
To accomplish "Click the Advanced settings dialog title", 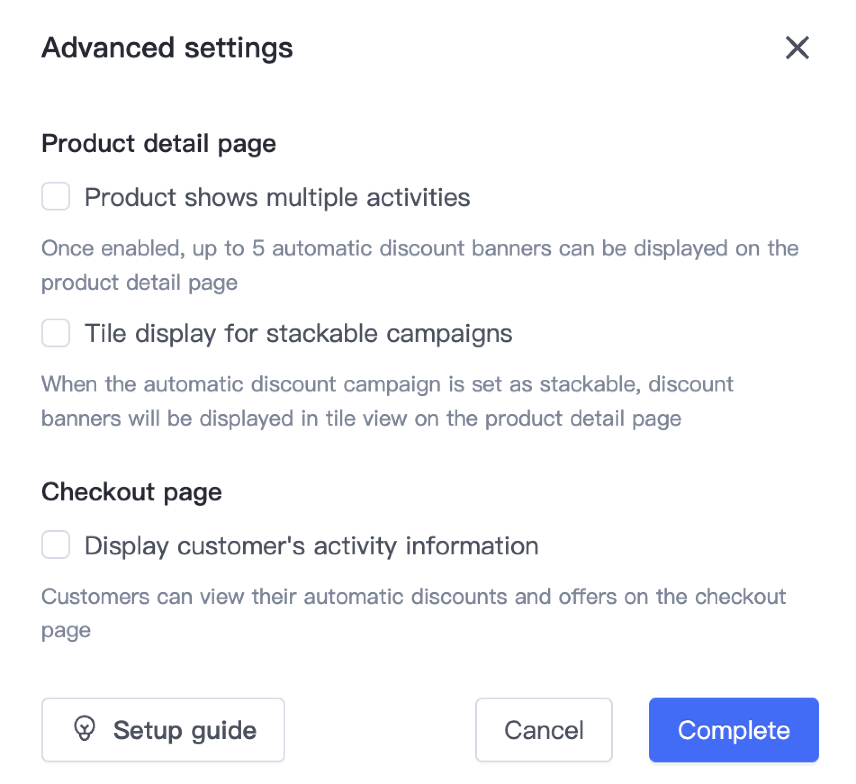I will (x=167, y=48).
